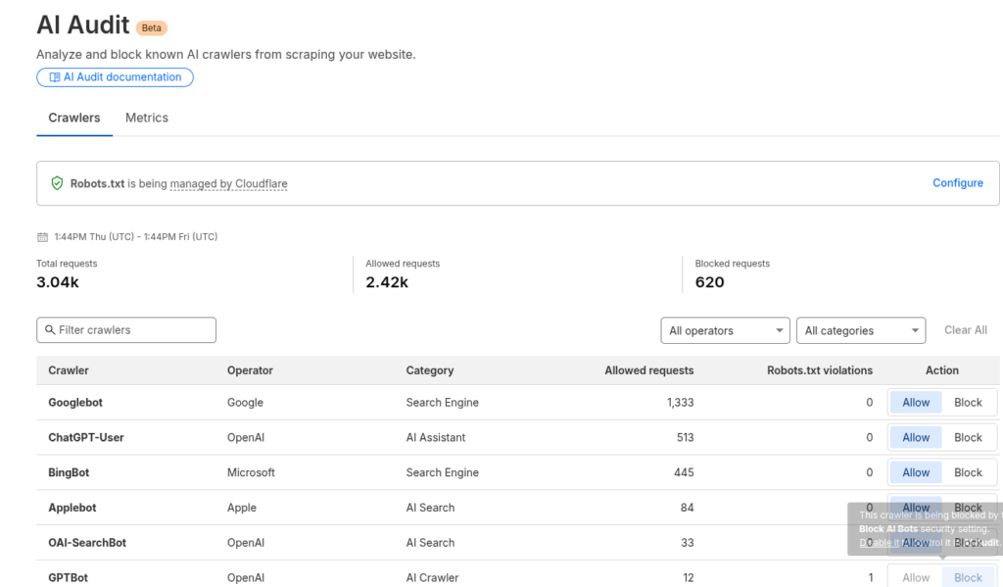Open the All categories dropdown

[x=860, y=331]
